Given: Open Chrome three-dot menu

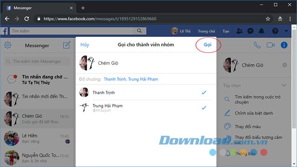Looking at the screenshot, I should pyautogui.click(x=290, y=19).
